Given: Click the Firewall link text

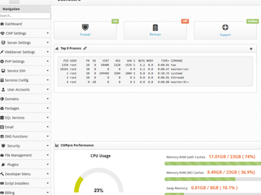Looking at the screenshot, I should pos(85,35).
